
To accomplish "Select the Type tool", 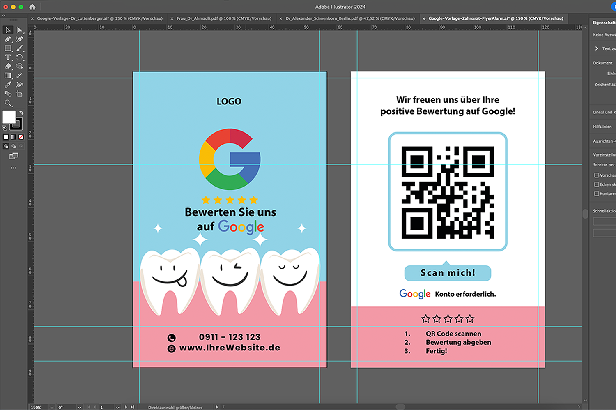I will 8,58.
